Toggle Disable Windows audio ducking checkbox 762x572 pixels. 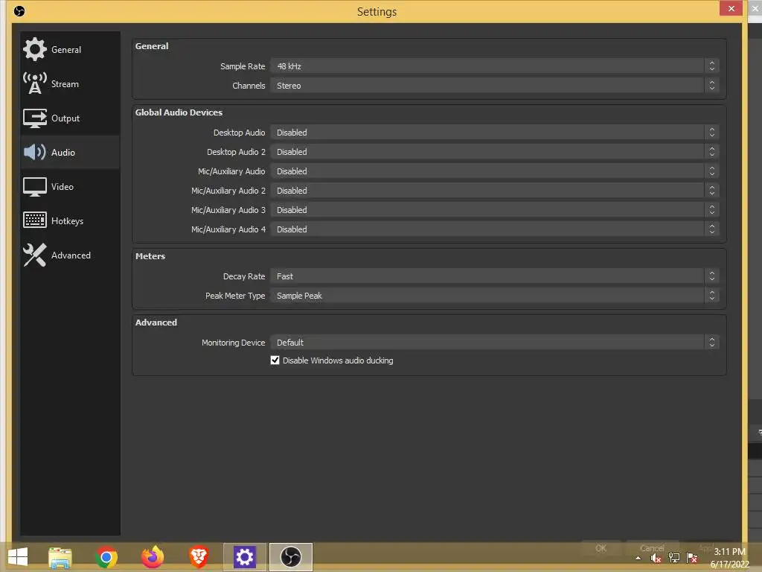[275, 360]
